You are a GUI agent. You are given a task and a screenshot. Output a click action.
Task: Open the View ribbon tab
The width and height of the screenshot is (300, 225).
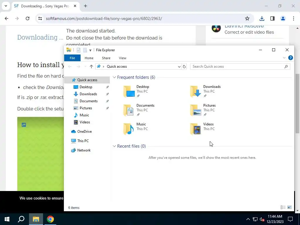122,58
